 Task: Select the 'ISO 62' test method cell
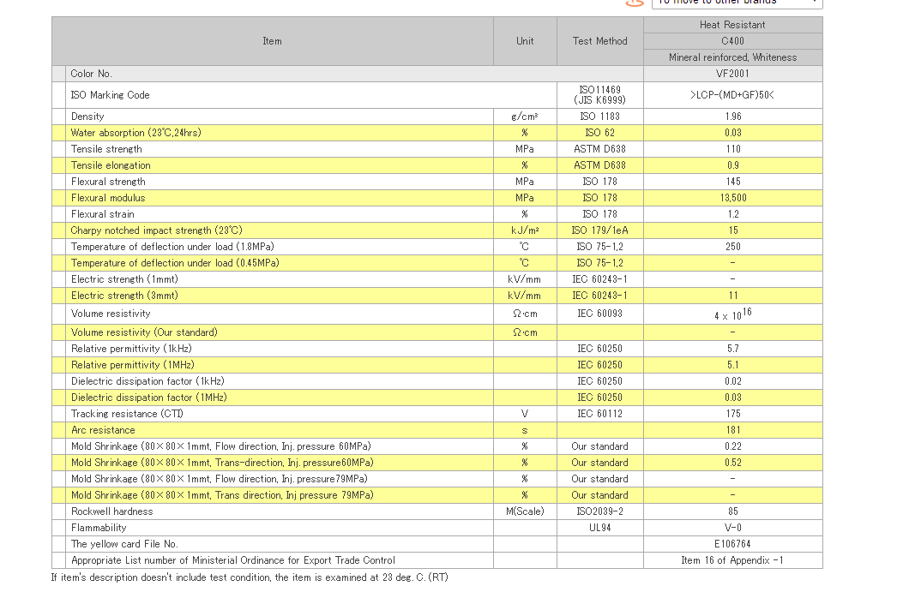(600, 133)
